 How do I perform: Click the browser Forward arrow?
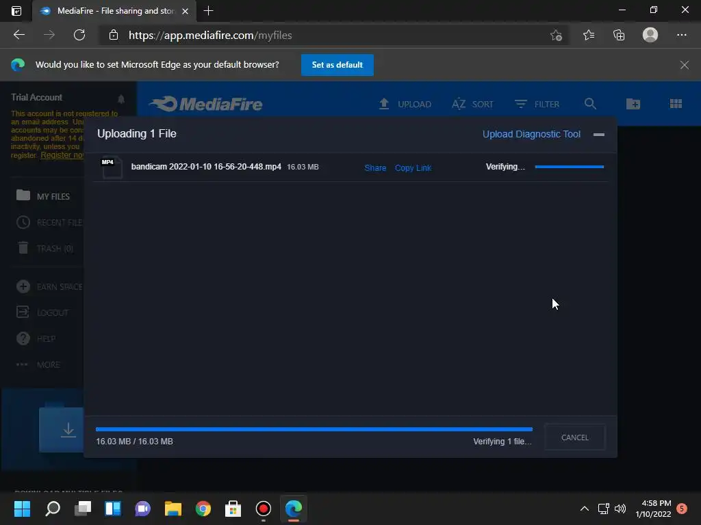pos(49,35)
